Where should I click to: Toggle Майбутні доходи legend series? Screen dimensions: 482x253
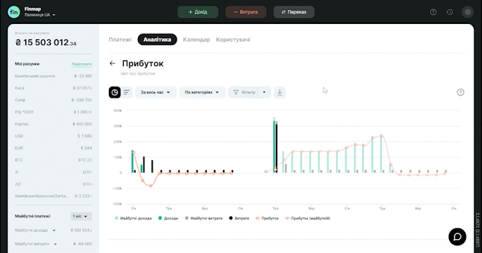point(133,219)
